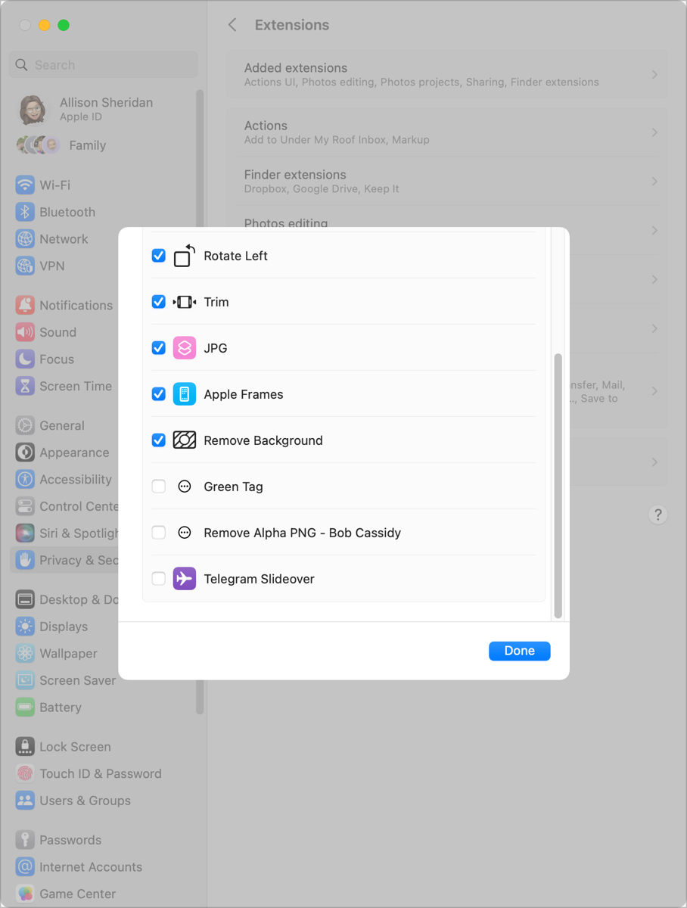
Task: Click the Trim action icon
Action: [185, 302]
